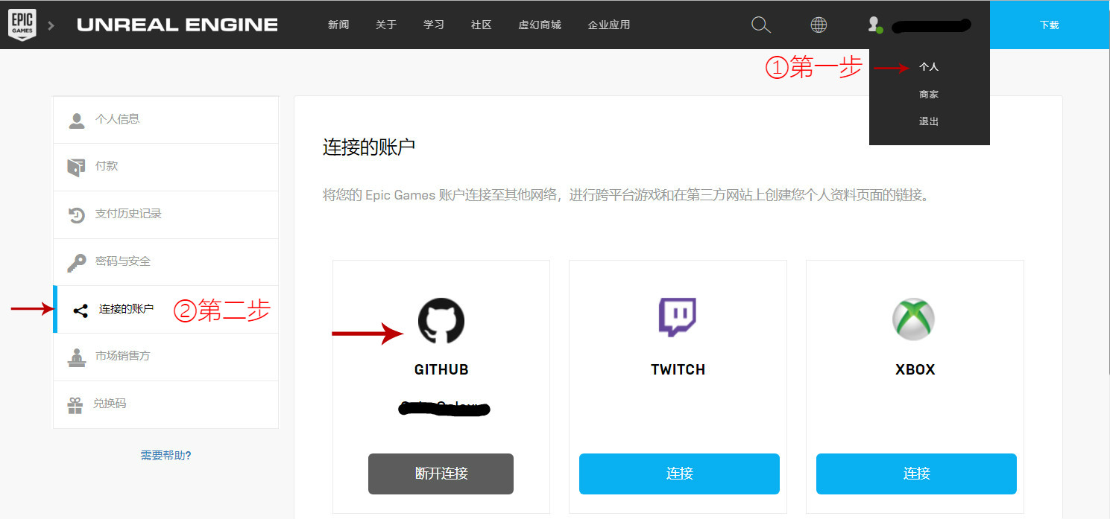Open the account dropdown via the avatar icon

(x=873, y=25)
